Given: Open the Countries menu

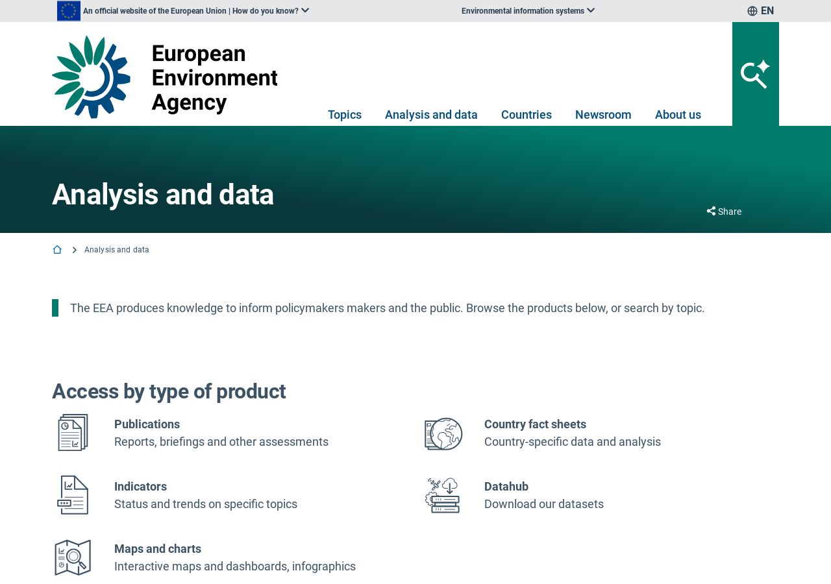Looking at the screenshot, I should pos(527,115).
